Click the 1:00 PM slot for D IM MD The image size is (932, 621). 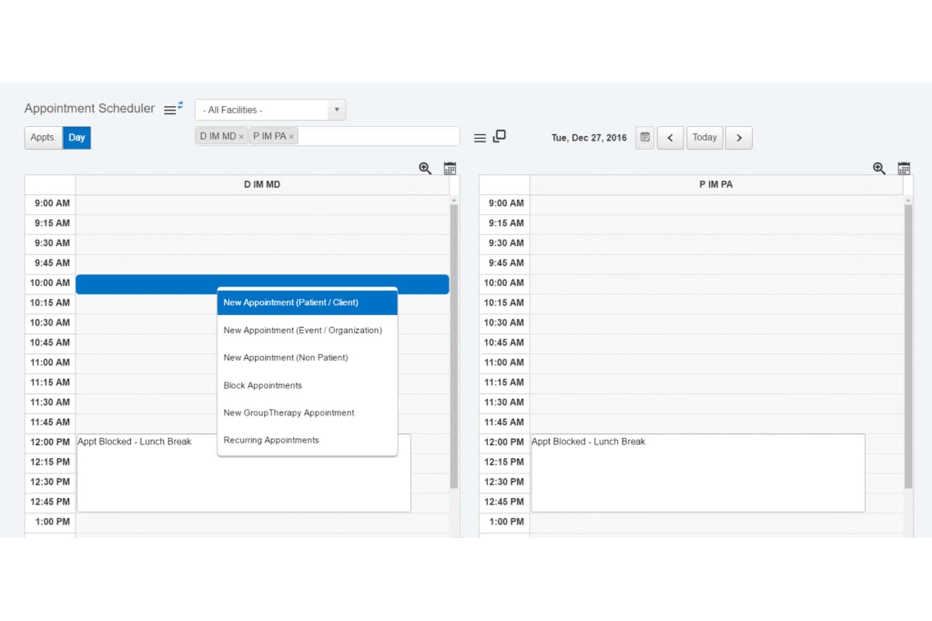tap(262, 522)
